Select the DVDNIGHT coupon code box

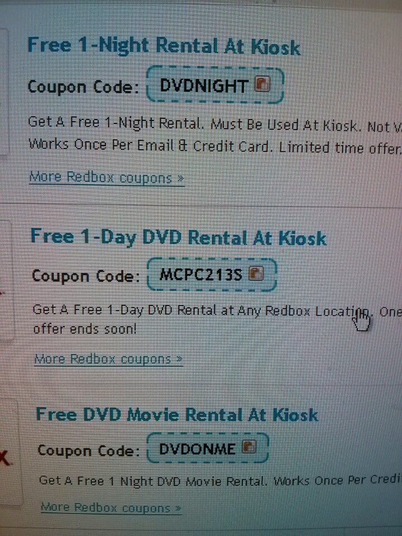coord(215,85)
